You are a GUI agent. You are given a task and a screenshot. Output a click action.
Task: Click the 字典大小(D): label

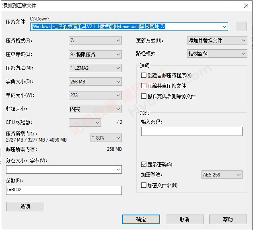click(x=20, y=81)
